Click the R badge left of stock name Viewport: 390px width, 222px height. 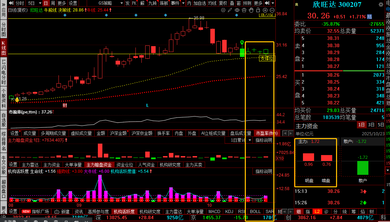click(297, 5)
